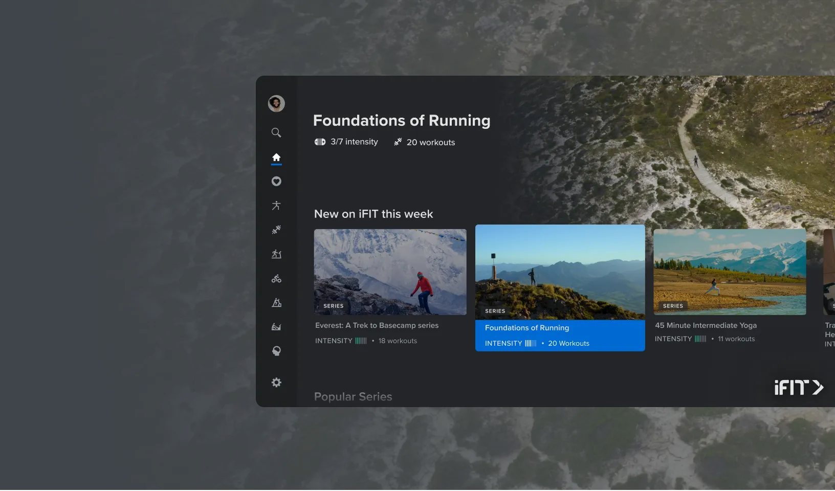Viewport: 835px width, 491px height.
Task: Click the Foundations of Running hero heading
Action: click(x=402, y=121)
